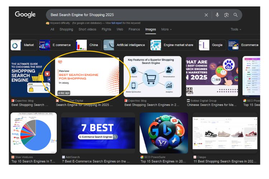Switch to the Shopping tab
This screenshot has height=179, width=269.
click(66, 29)
